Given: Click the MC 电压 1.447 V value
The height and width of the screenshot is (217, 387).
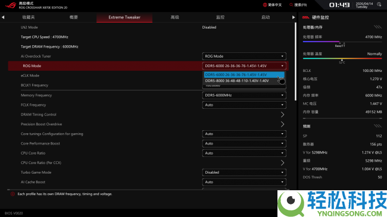Looking at the screenshot, I should pos(376,103).
